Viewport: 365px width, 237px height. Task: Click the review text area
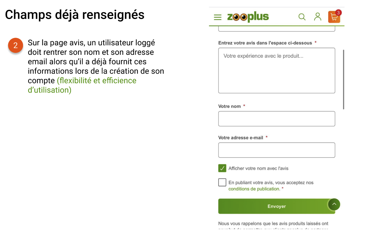coord(277,71)
